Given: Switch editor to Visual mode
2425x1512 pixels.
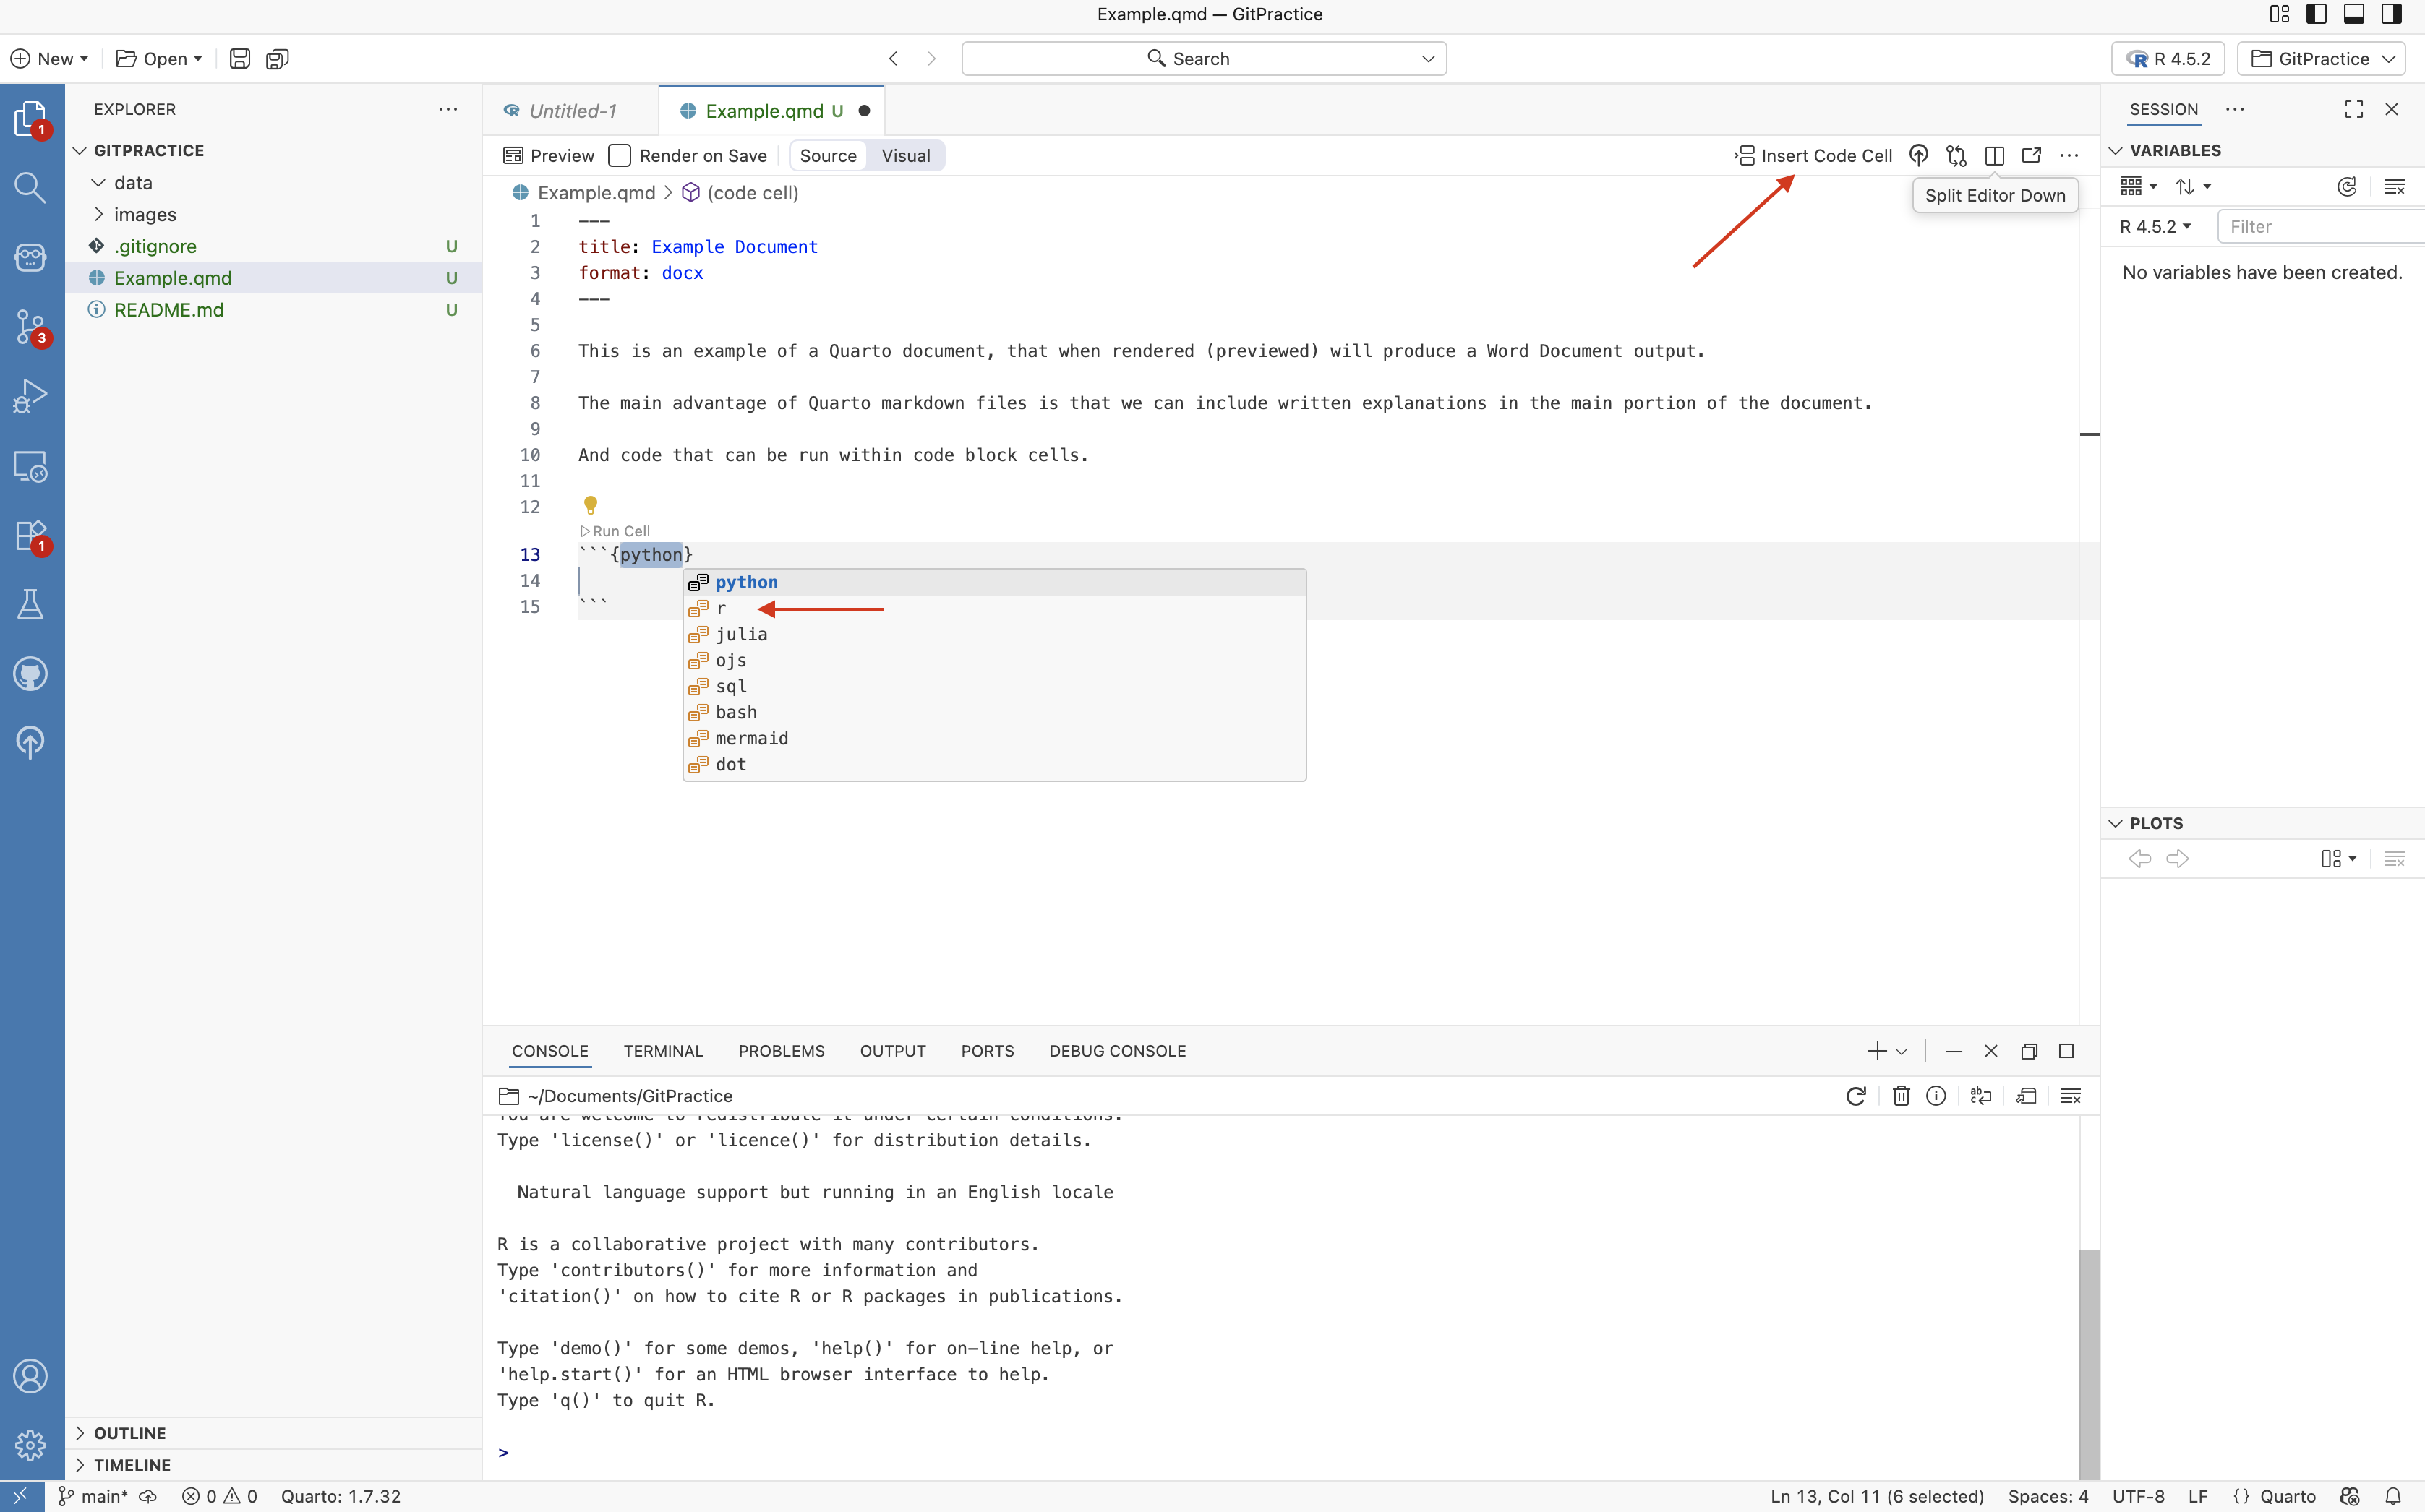Looking at the screenshot, I should coord(905,156).
